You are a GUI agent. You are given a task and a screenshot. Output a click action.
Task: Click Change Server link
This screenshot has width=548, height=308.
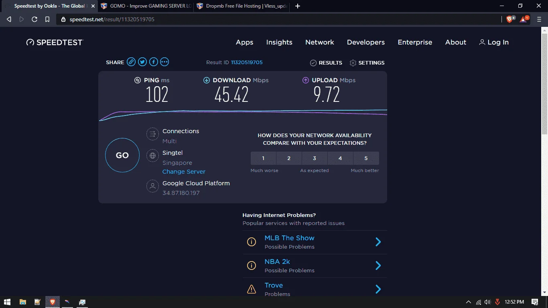point(184,171)
